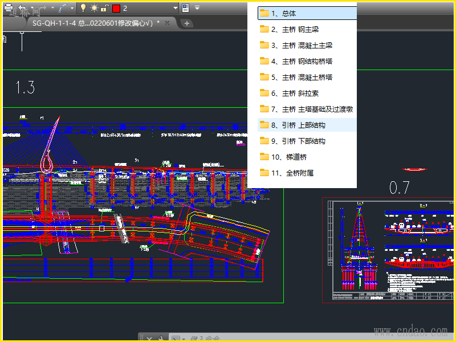Open the Quick Access toolbar customize arrow

tap(197, 8)
